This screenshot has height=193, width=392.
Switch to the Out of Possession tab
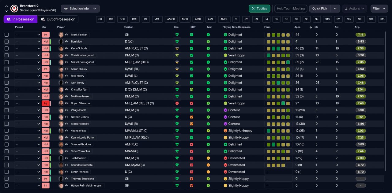coord(58,19)
